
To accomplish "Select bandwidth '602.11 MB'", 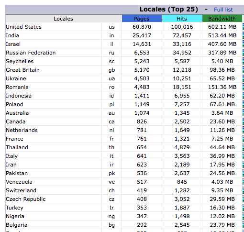I will tap(222, 27).
